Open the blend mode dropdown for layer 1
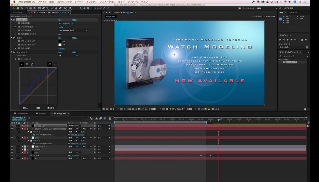Viewport: 319px width, 182px height. 73,126
